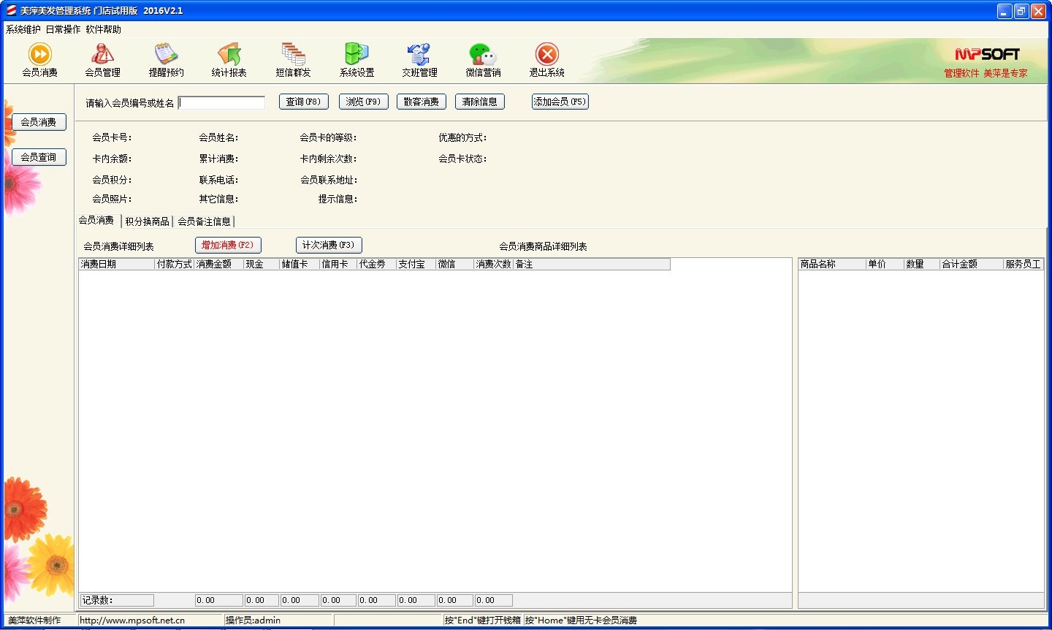Click the 消费日期 column header

(117, 264)
